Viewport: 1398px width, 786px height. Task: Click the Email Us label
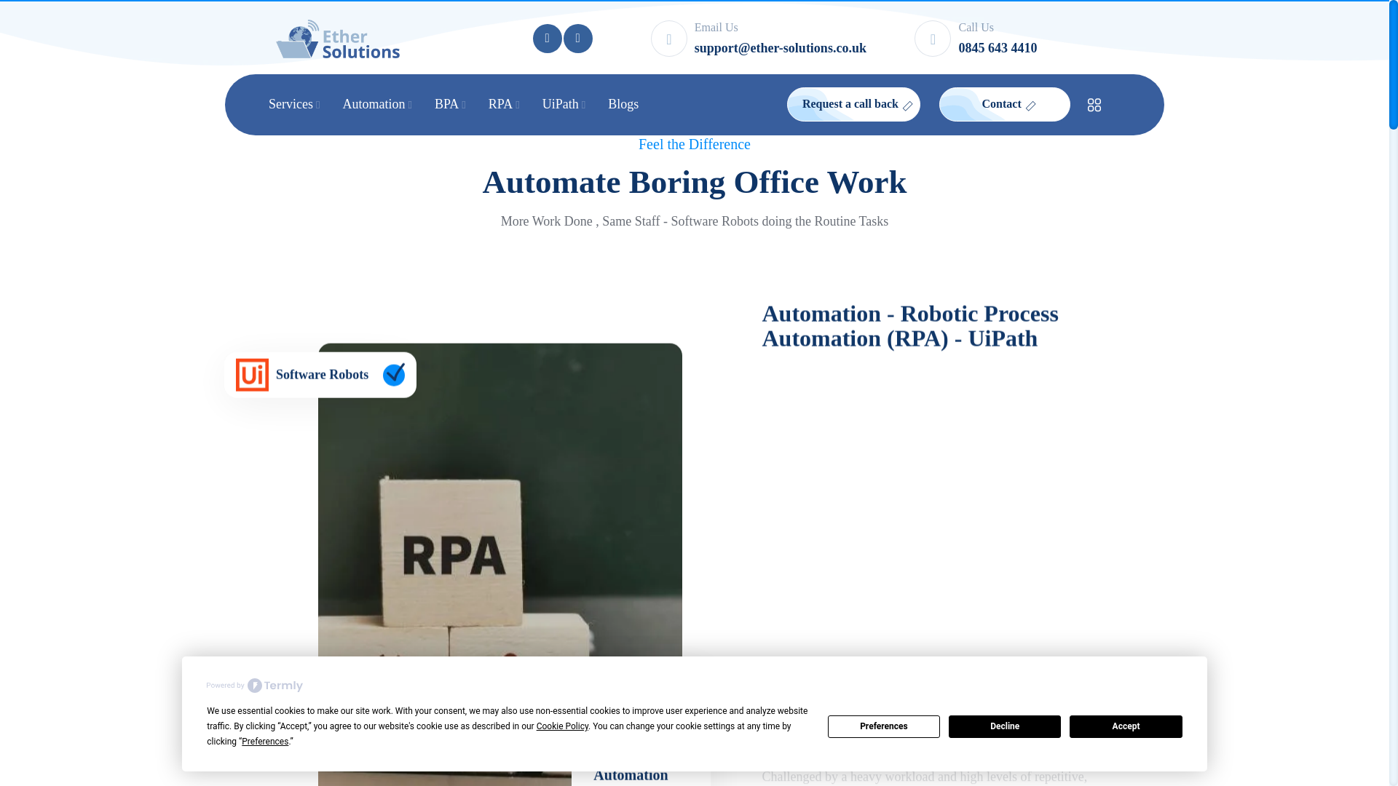coord(716,28)
